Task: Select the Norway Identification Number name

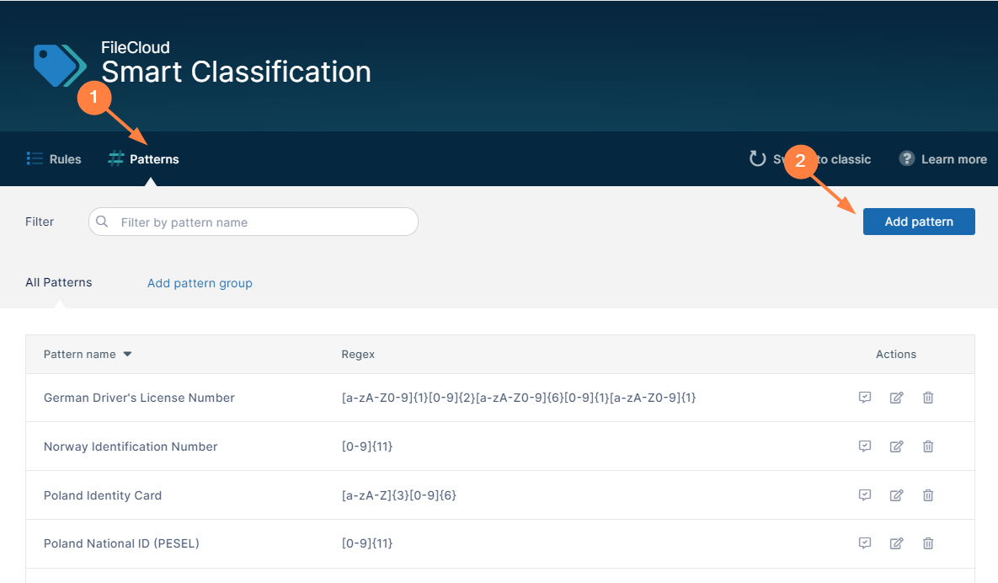Action: tap(131, 447)
